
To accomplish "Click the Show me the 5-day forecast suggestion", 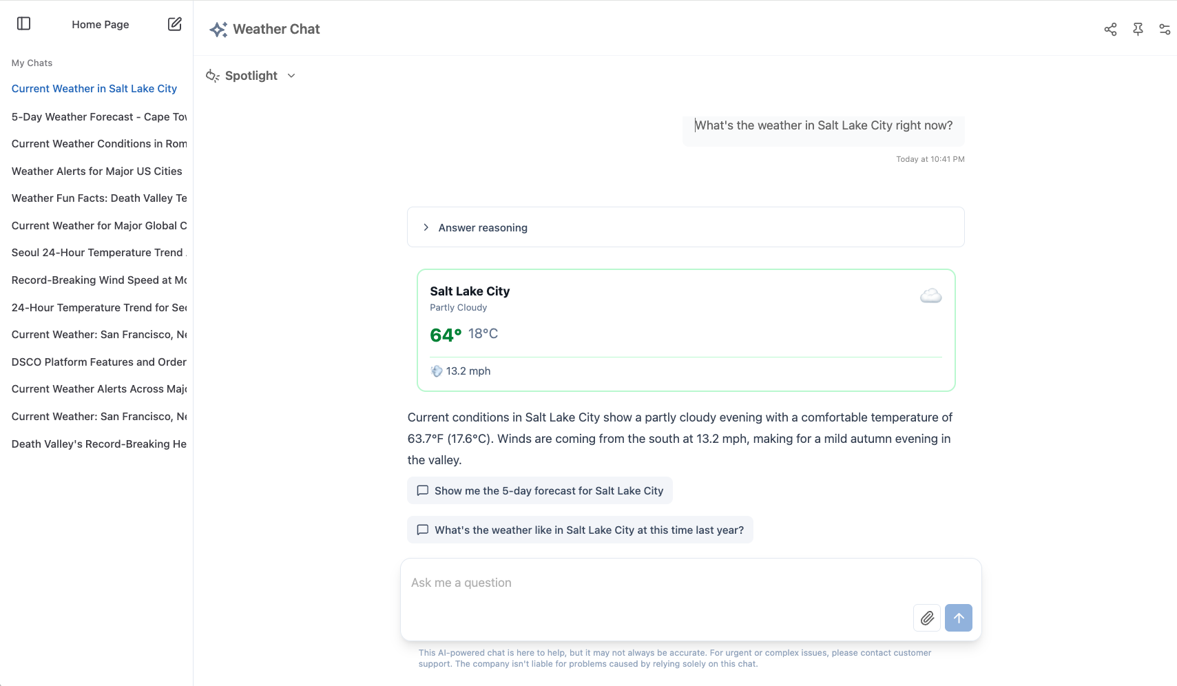I will (539, 490).
